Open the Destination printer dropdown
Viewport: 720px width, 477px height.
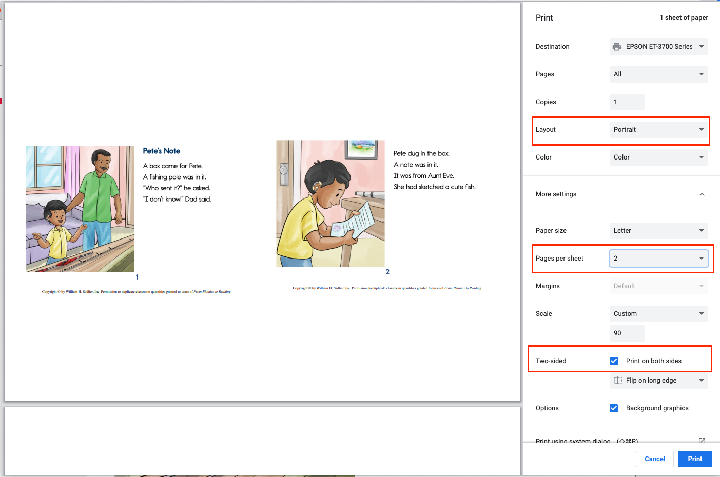pyautogui.click(x=658, y=47)
